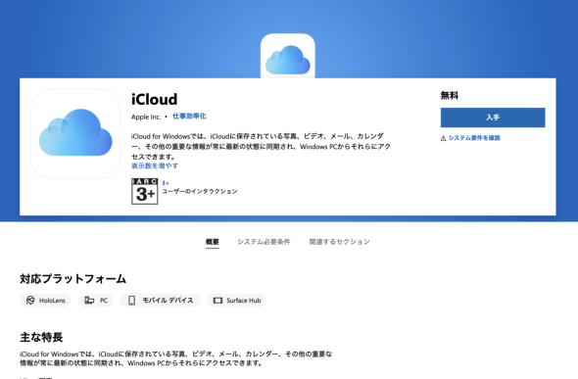Click the iCloud cloud logo in banner
The height and width of the screenshot is (379, 578).
(287, 56)
